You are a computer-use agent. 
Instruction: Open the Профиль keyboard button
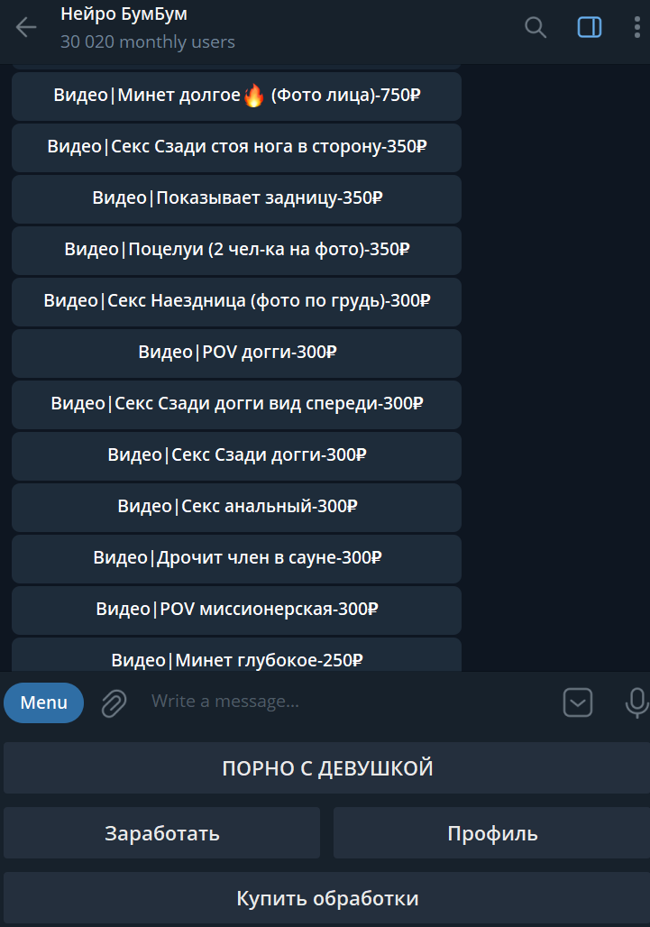click(491, 833)
